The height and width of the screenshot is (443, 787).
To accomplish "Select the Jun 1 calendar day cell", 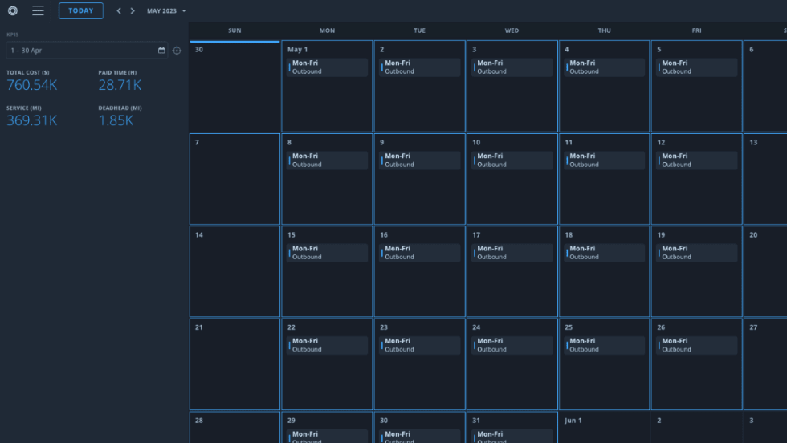I will pos(604,428).
